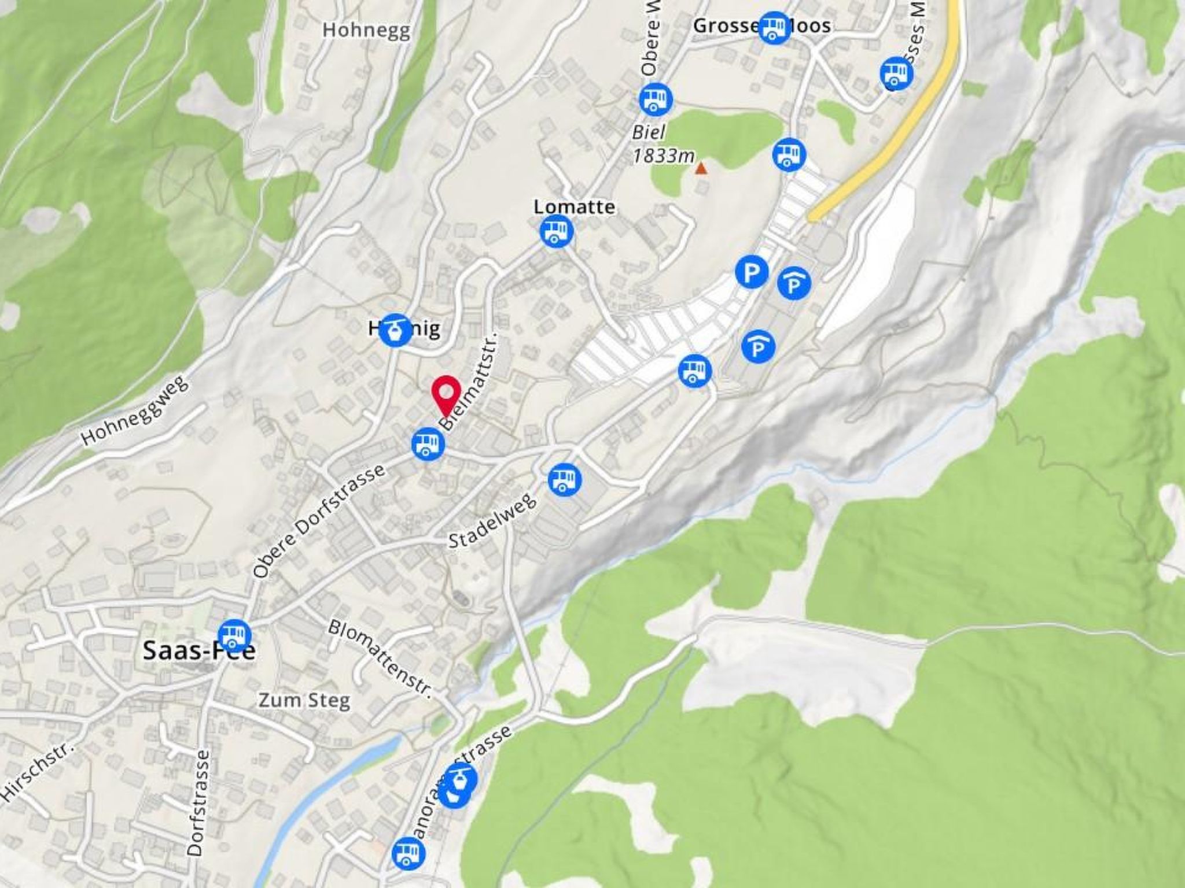Click bus stop on Obere Dorfstrasse near pin
The height and width of the screenshot is (888, 1185).
(428, 444)
